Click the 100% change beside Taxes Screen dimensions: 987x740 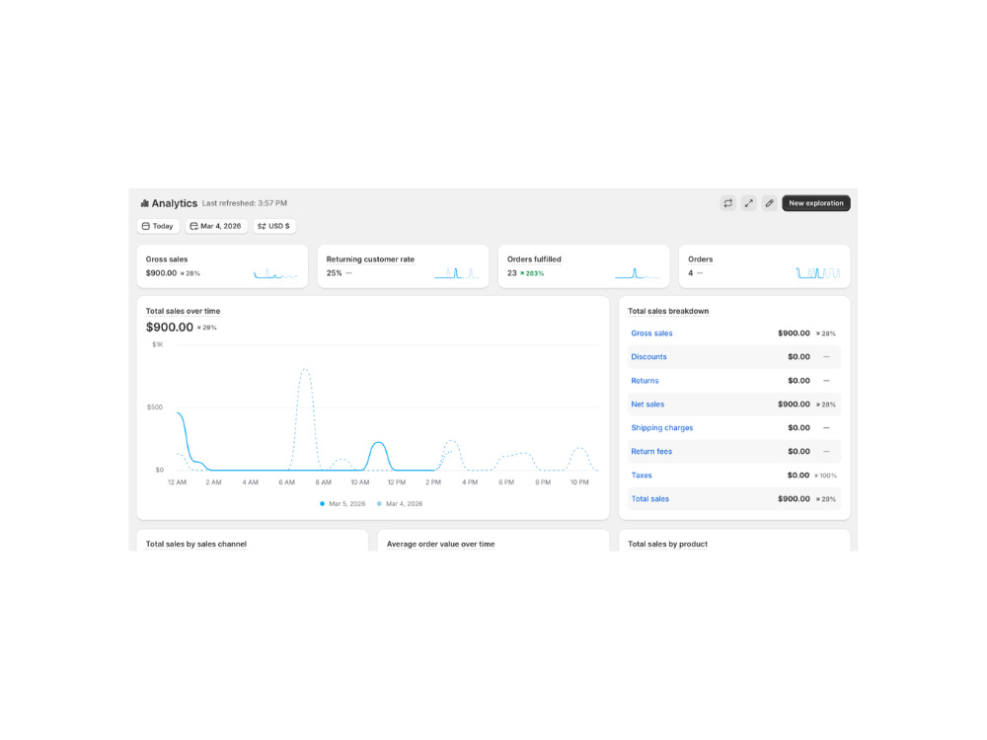(825, 476)
